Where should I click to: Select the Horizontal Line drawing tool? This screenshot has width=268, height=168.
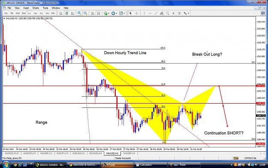150,13
